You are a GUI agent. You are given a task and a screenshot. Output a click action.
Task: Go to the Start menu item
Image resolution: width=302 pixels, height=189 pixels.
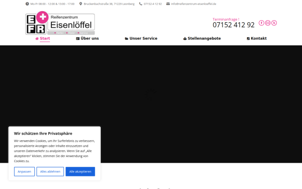[45, 38]
